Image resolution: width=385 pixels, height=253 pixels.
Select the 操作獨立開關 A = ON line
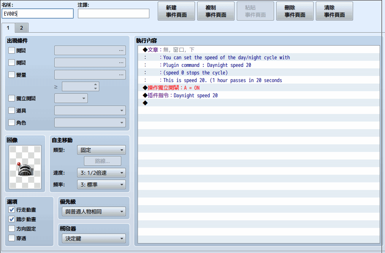pos(259,88)
